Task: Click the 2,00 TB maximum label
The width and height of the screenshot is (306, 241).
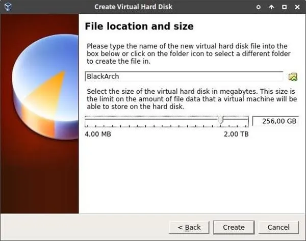Action: click(x=236, y=134)
